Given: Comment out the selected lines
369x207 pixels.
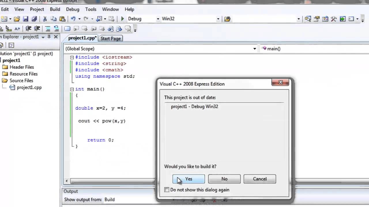Looking at the screenshot, I should click(48, 28).
